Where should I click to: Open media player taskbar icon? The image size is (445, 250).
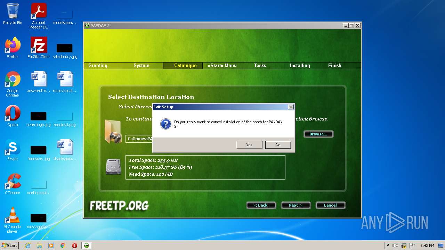tap(51, 245)
